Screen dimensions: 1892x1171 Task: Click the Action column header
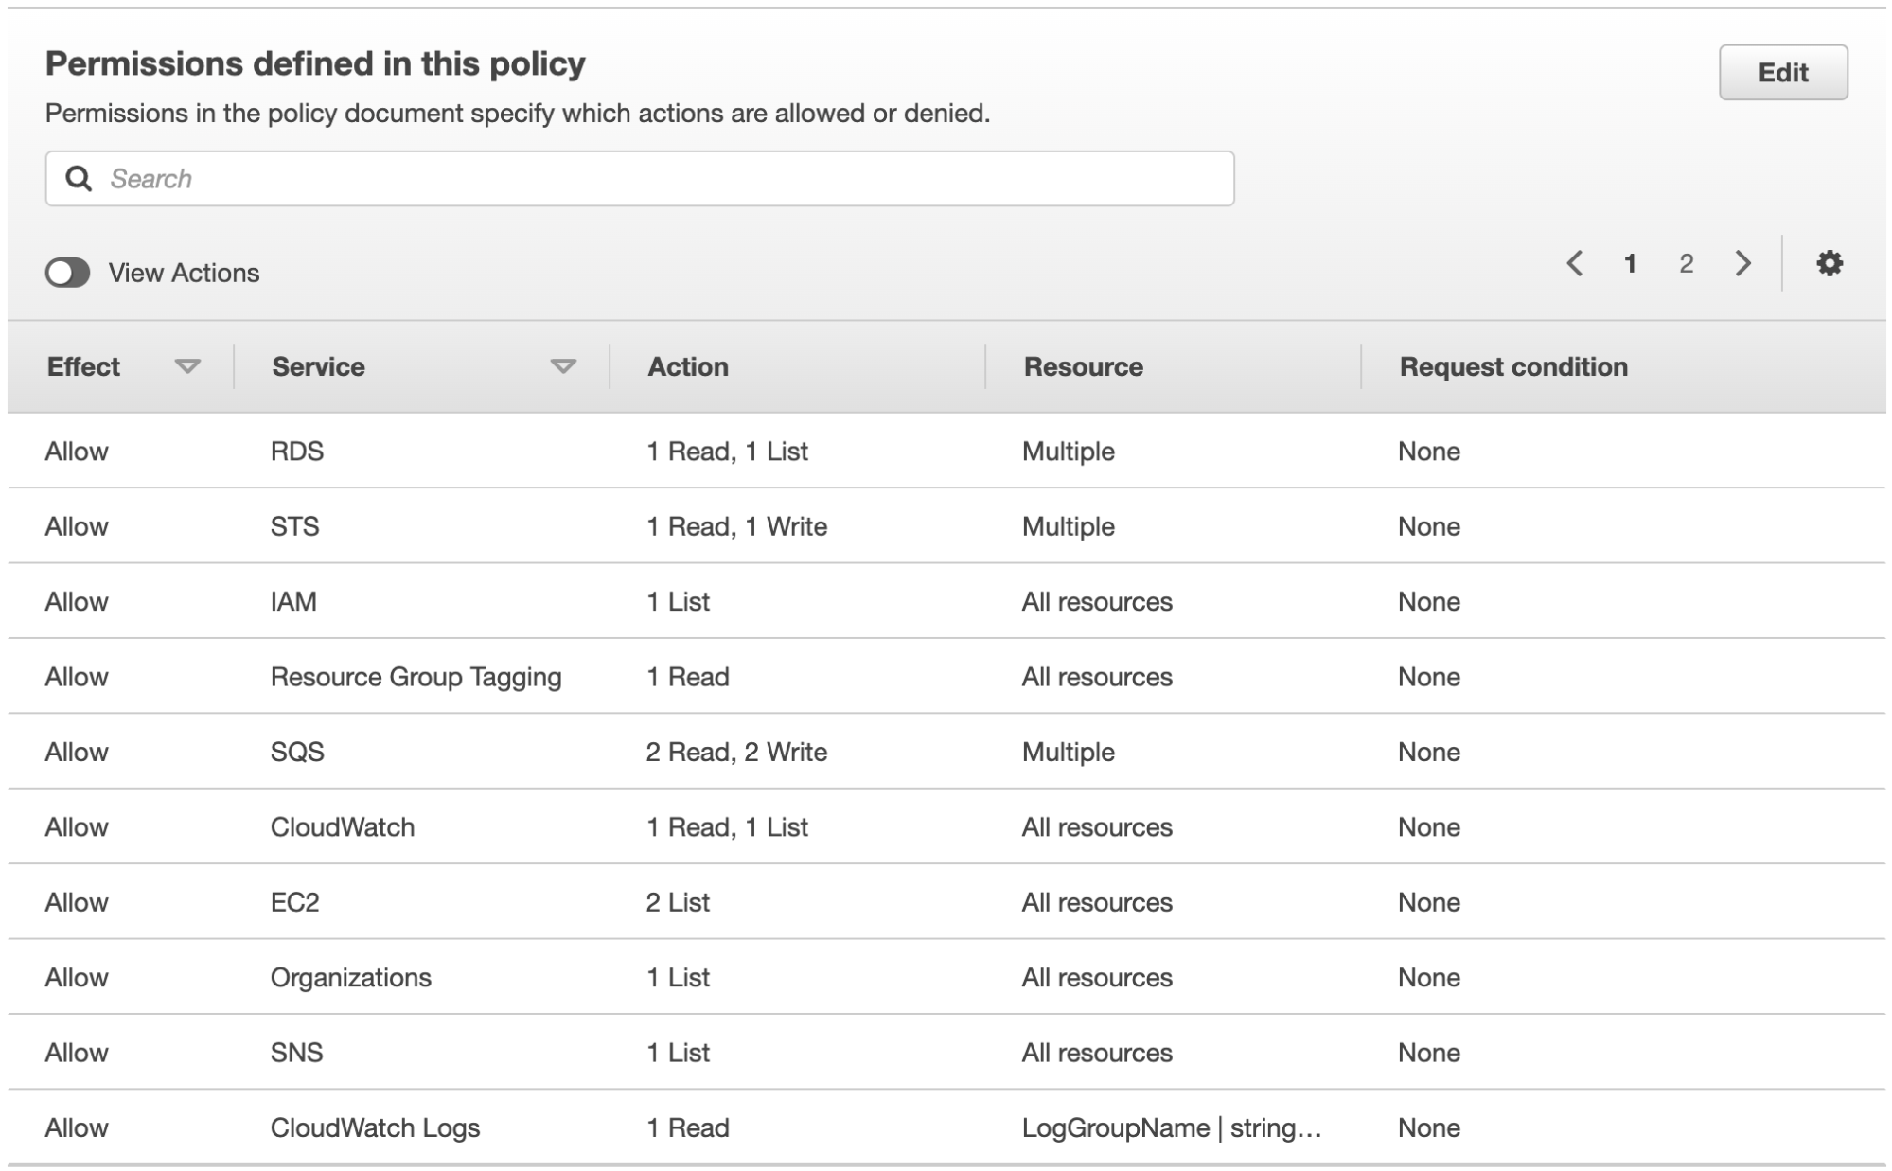pyautogui.click(x=688, y=366)
